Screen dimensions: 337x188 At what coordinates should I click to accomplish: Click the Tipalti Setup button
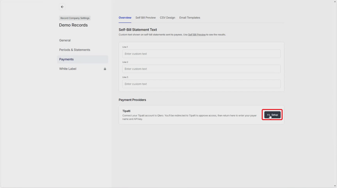[x=272, y=115]
